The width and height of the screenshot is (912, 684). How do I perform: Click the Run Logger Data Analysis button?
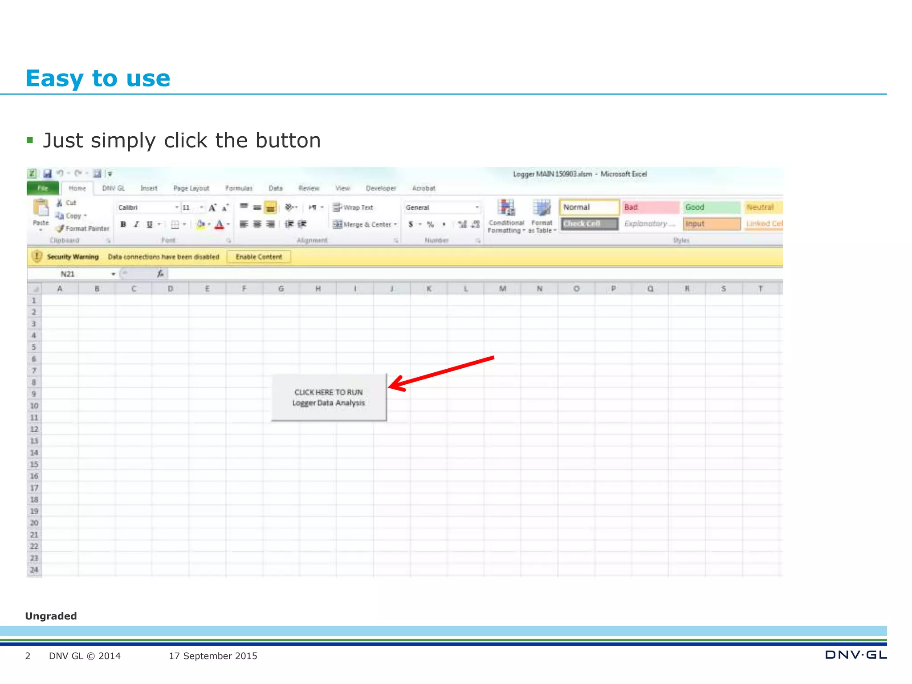click(x=329, y=397)
